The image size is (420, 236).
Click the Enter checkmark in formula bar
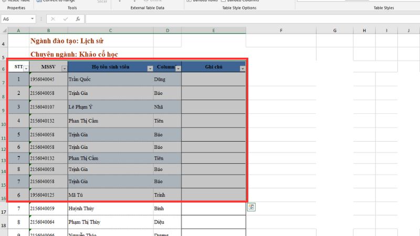click(x=66, y=19)
